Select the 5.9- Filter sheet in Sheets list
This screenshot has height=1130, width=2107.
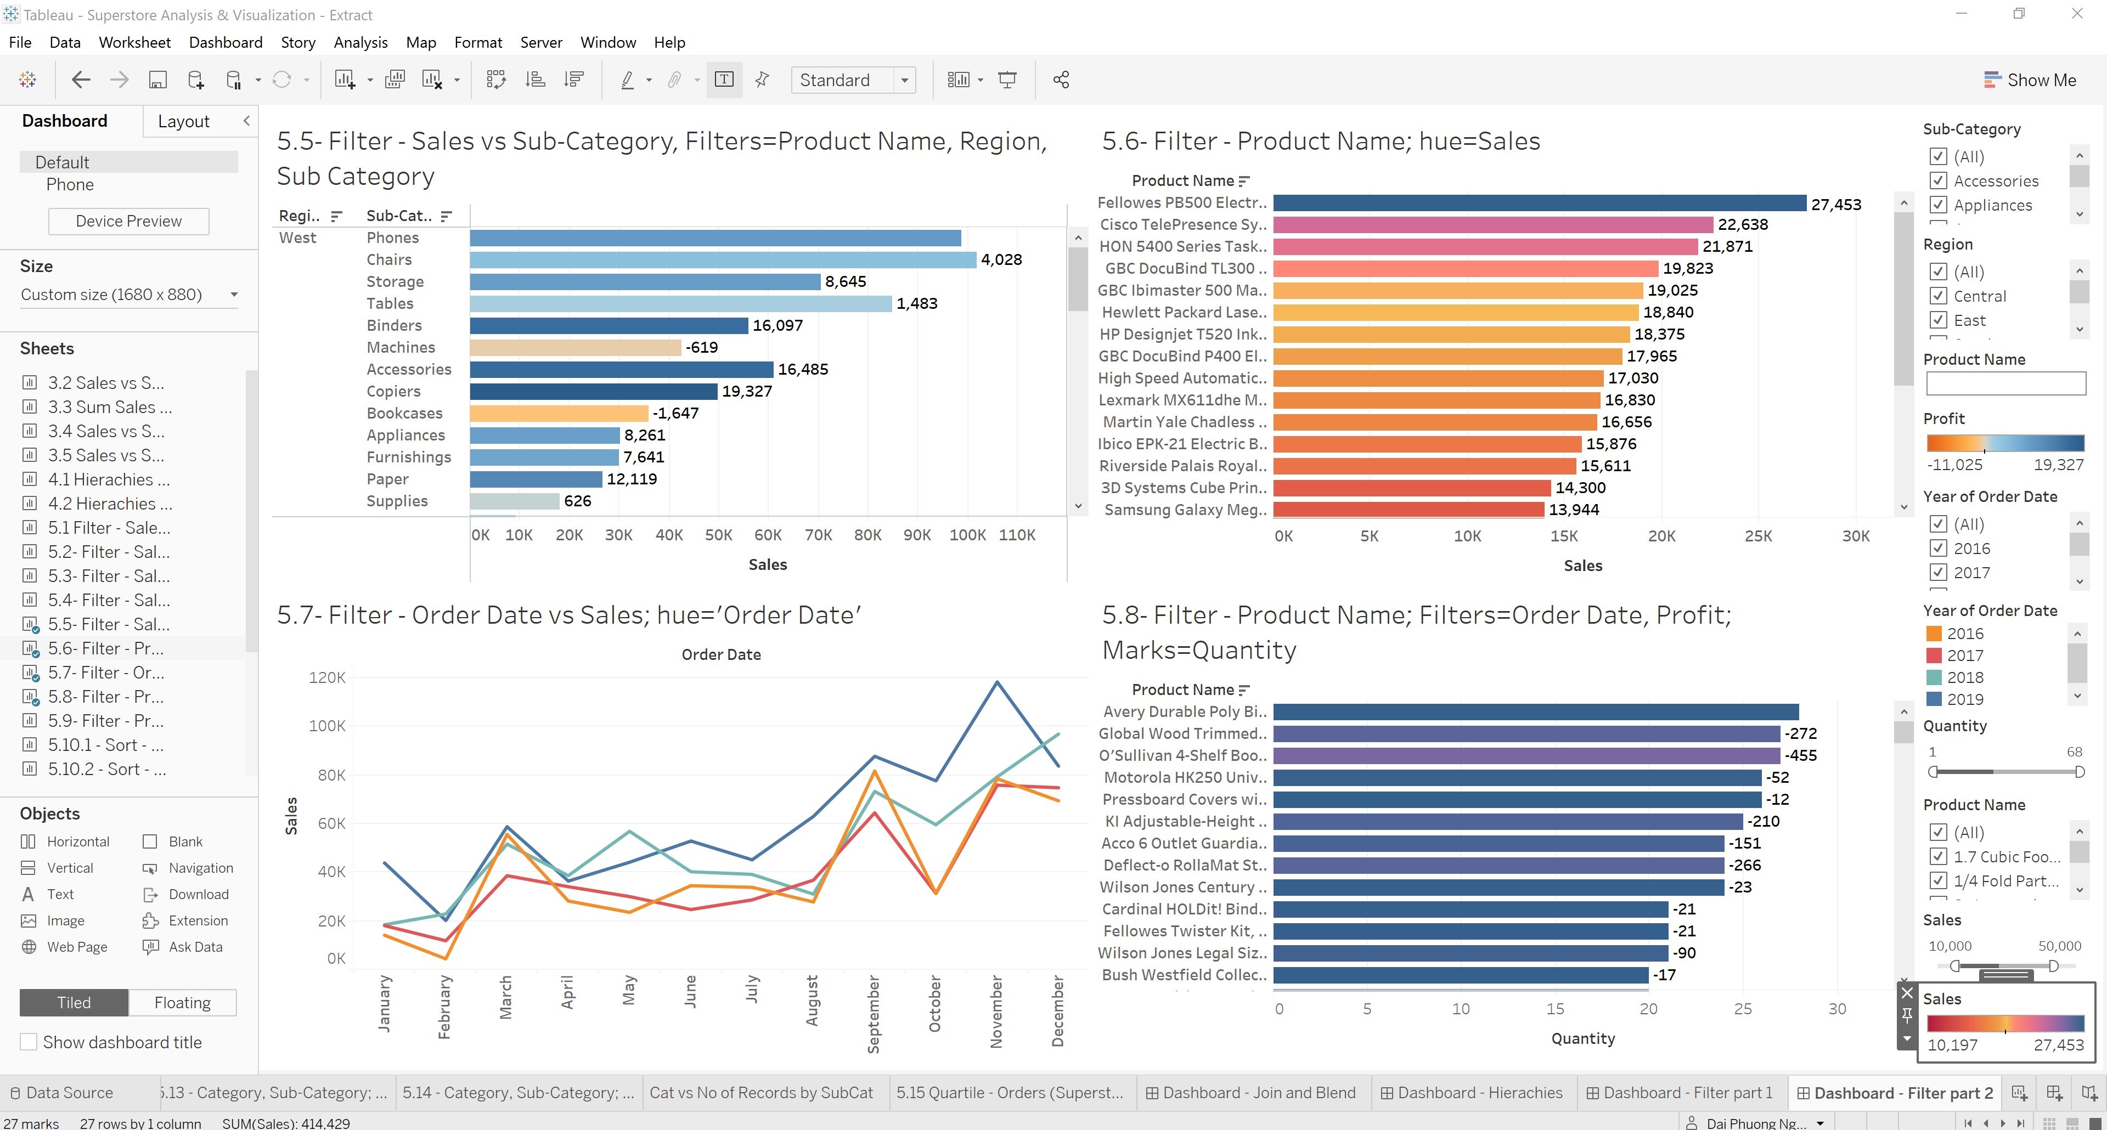pos(106,720)
